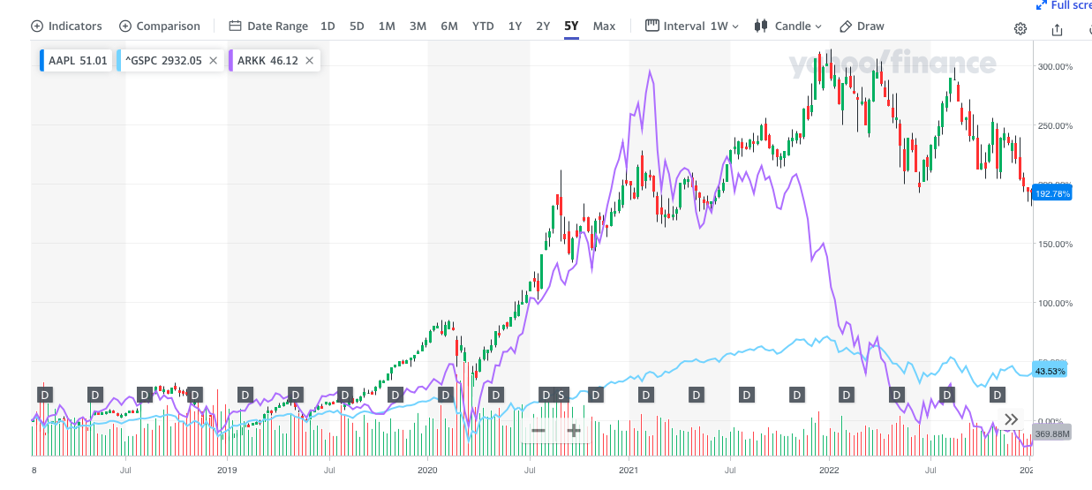This screenshot has width=1092, height=490.
Task: Zoom out using the minus button
Action: click(x=538, y=431)
